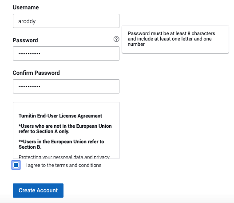
Task: Click the masked dots in Password box
Action: click(29, 53)
